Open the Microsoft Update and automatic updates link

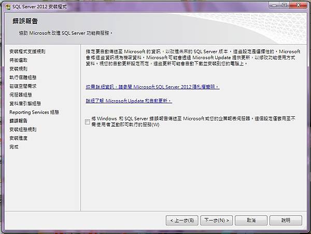pyautogui.click(x=129, y=101)
